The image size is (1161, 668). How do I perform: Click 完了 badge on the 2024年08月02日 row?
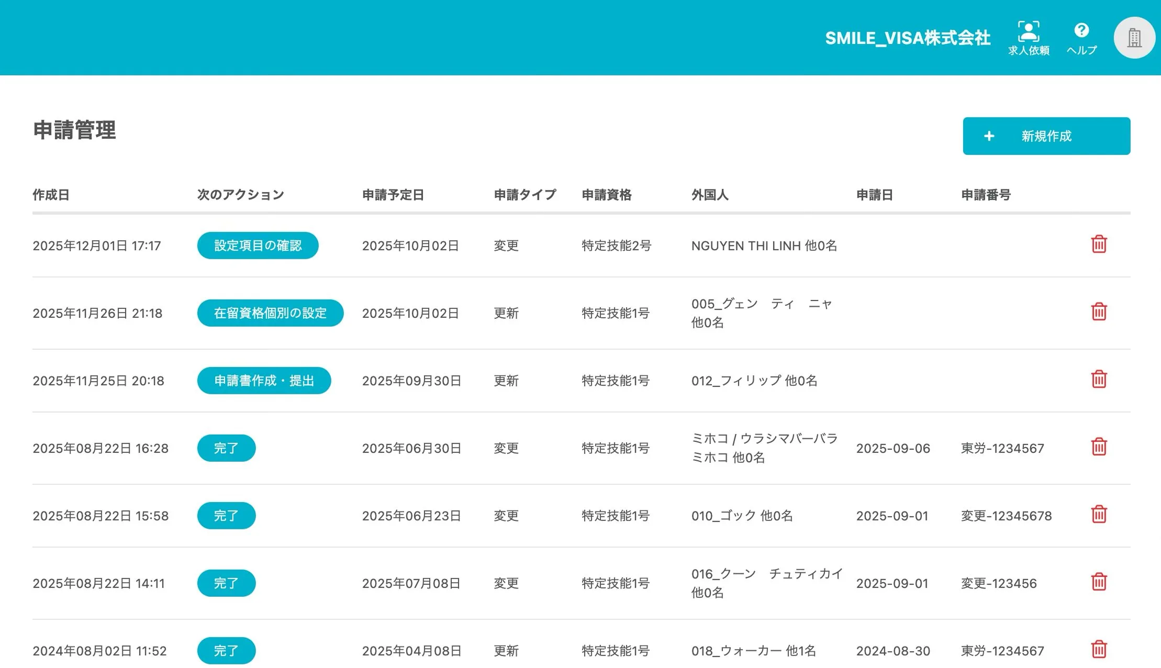coord(226,650)
